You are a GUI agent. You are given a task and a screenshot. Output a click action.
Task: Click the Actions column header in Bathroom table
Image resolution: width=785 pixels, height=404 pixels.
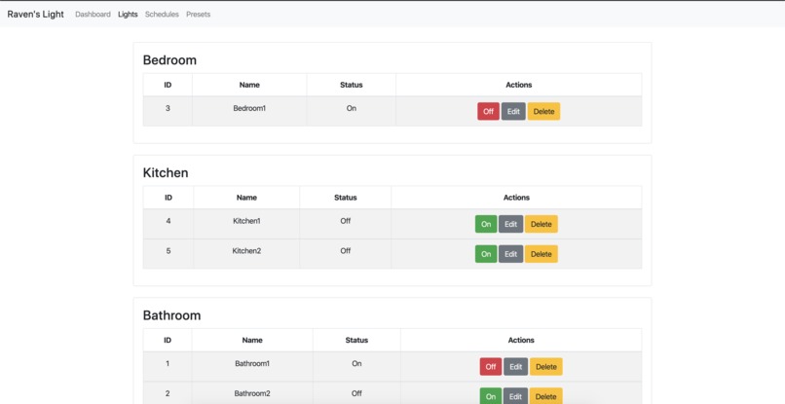[x=521, y=340]
